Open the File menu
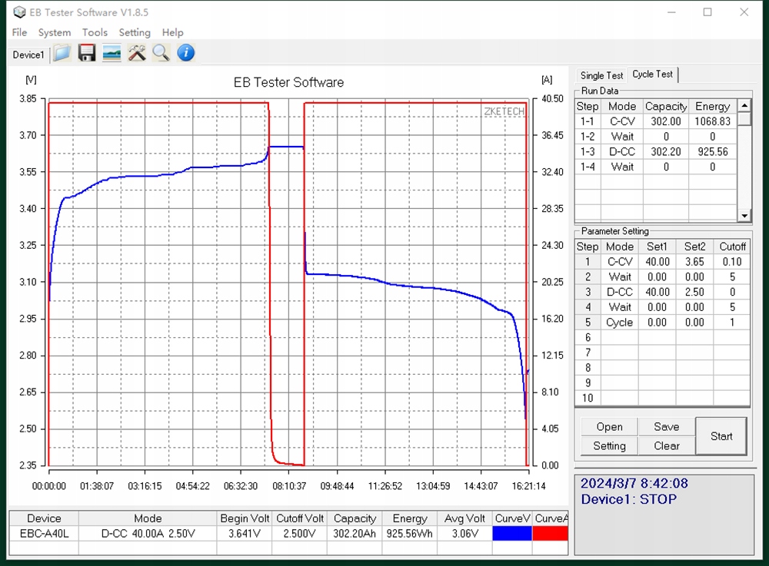The image size is (769, 566). (x=19, y=32)
